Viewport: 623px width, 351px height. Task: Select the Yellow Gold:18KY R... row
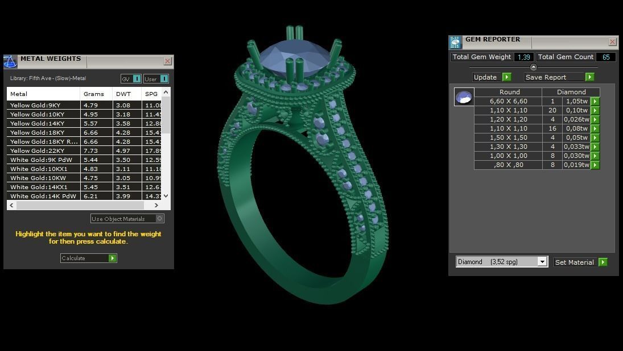point(84,141)
